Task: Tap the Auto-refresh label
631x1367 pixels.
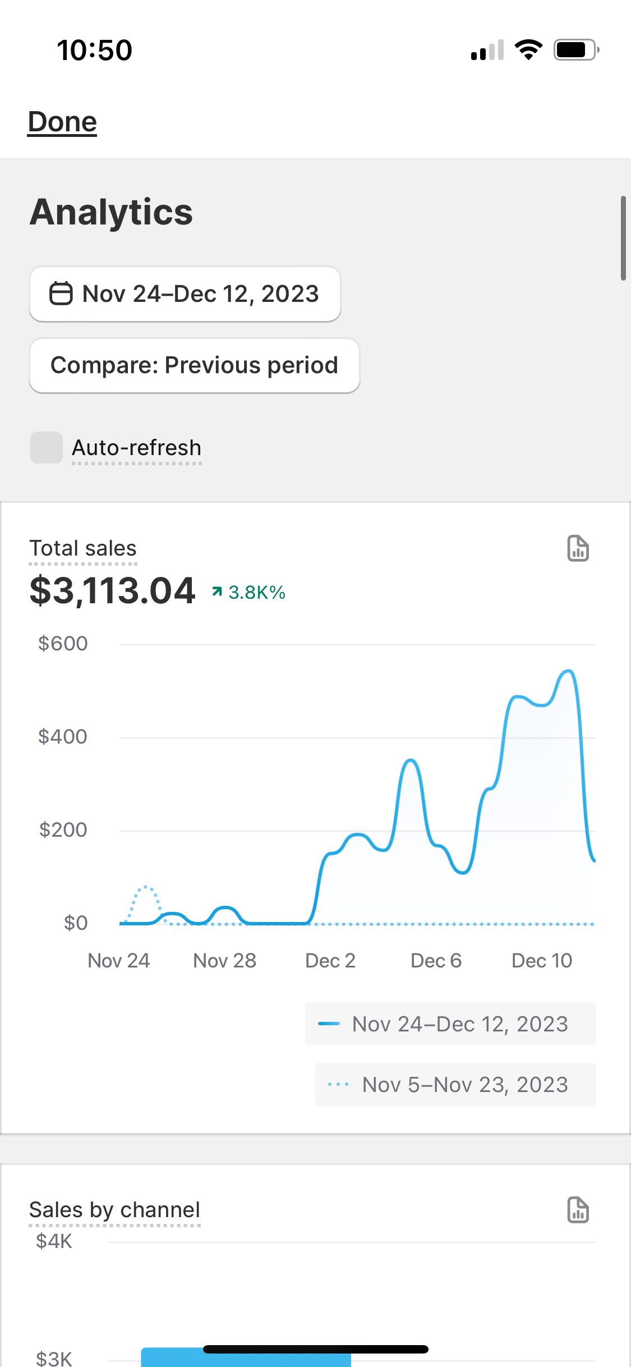Action: pyautogui.click(x=136, y=448)
